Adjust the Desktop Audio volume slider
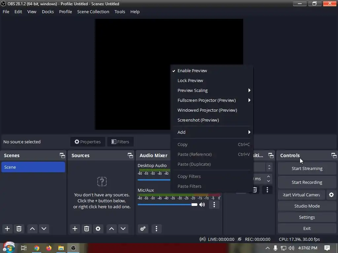The height and width of the screenshot is (253, 338). click(x=154, y=180)
